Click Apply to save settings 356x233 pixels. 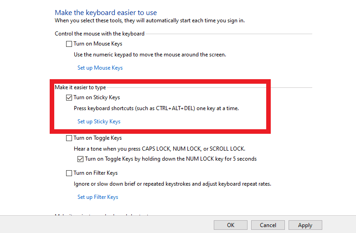click(305, 225)
